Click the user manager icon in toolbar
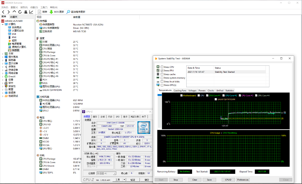The height and width of the screenshot is (184, 302). [x=26, y=12]
